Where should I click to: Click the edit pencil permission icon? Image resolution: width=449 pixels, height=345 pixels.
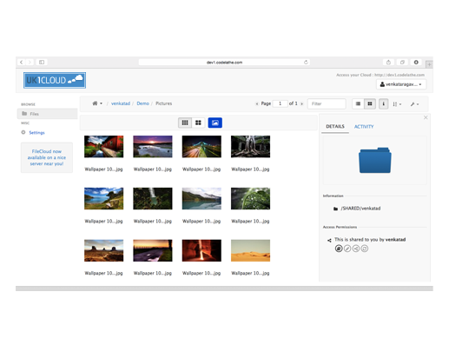(347, 249)
